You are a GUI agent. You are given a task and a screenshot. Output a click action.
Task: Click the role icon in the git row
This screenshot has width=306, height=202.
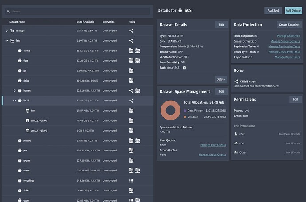pyautogui.click(x=131, y=70)
